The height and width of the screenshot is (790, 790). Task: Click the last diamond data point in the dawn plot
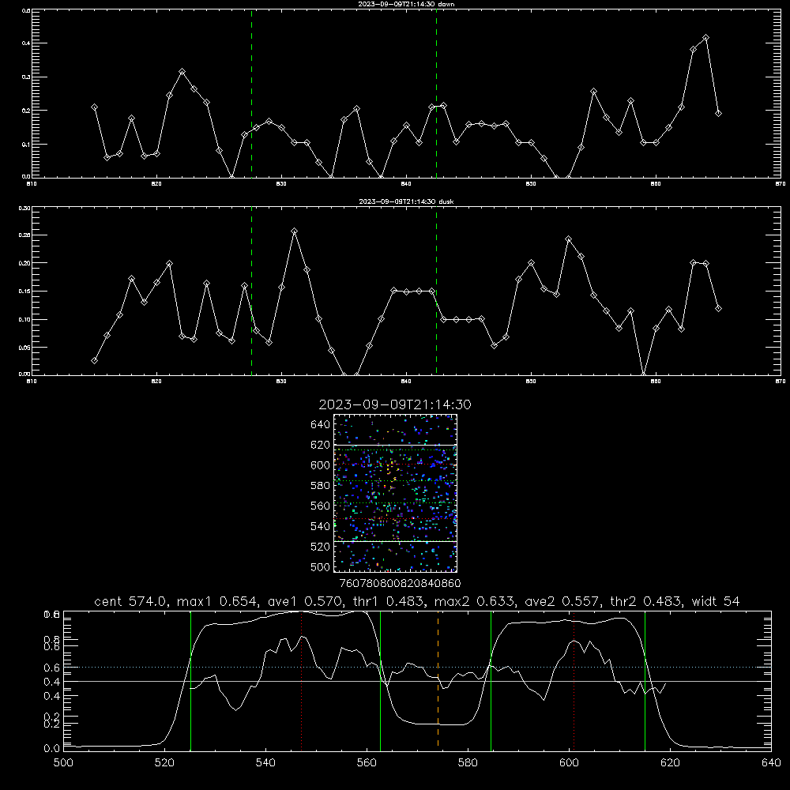(718, 113)
